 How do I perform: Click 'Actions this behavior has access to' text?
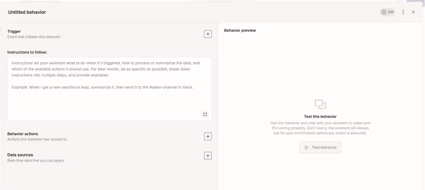click(37, 139)
